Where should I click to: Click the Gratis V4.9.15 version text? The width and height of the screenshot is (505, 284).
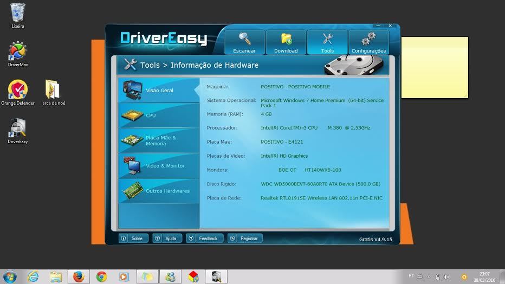point(375,239)
